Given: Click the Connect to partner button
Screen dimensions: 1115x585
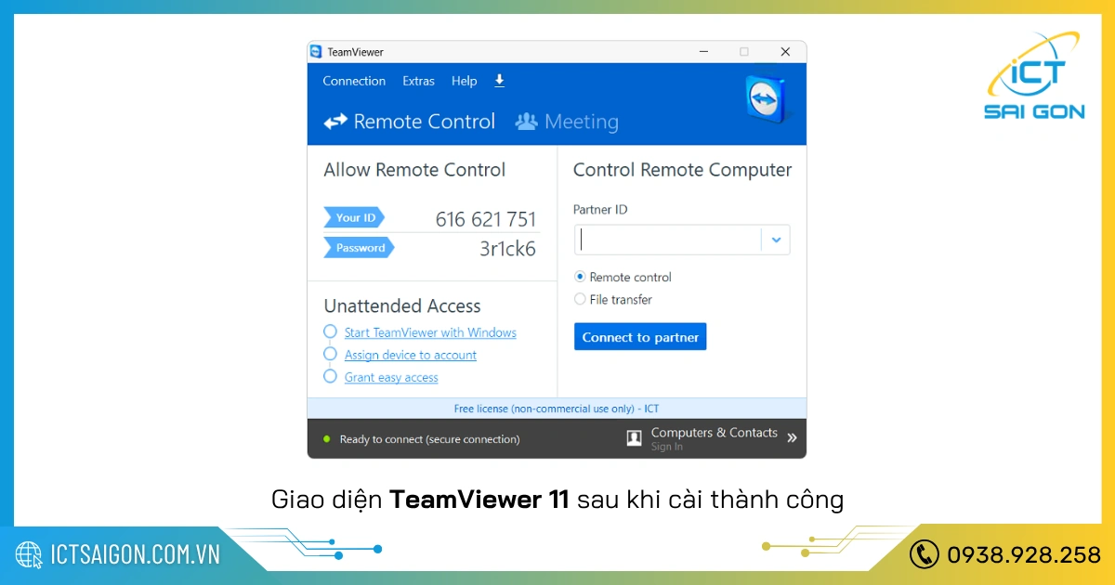Looking at the screenshot, I should click(x=640, y=337).
